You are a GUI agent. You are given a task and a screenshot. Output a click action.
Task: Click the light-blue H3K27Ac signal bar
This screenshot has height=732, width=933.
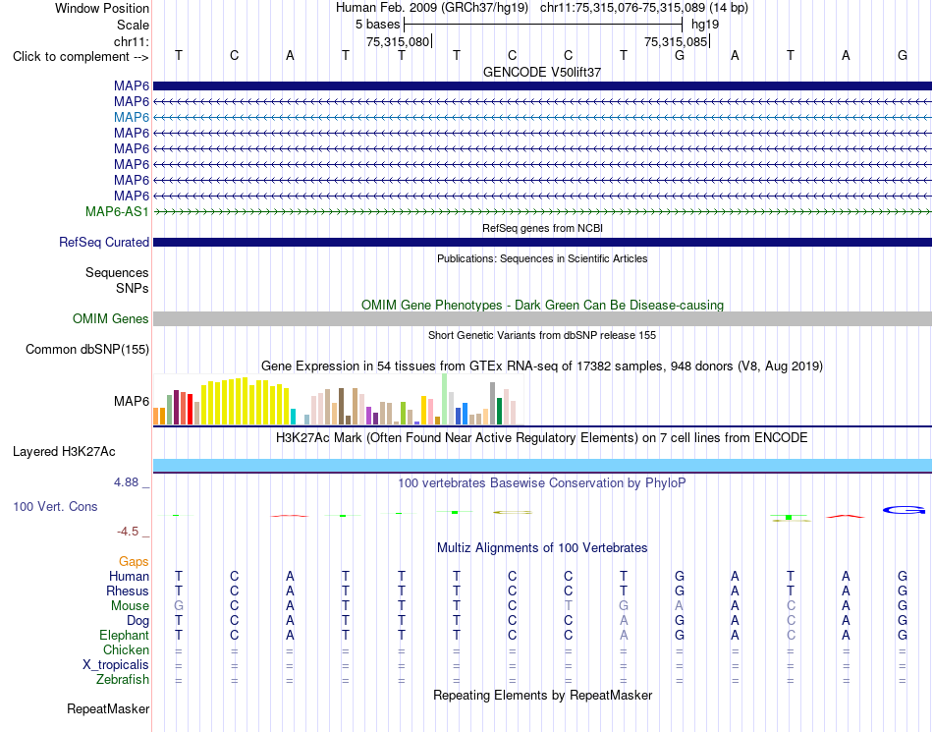click(542, 466)
